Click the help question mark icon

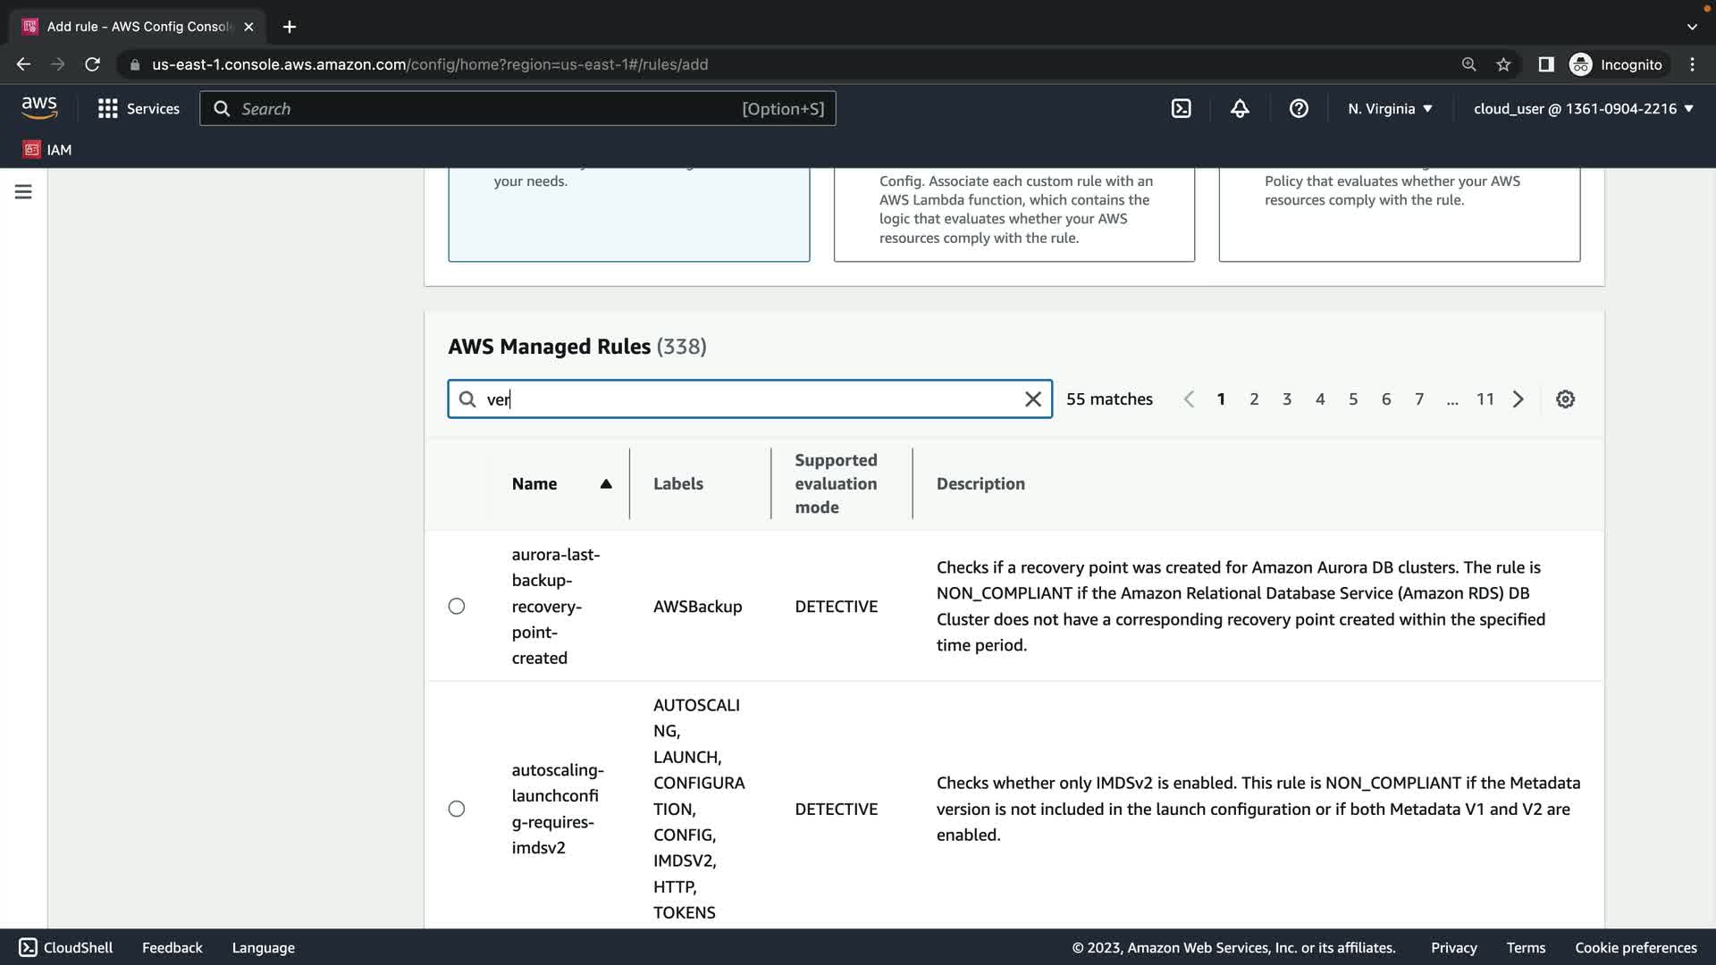click(1299, 108)
